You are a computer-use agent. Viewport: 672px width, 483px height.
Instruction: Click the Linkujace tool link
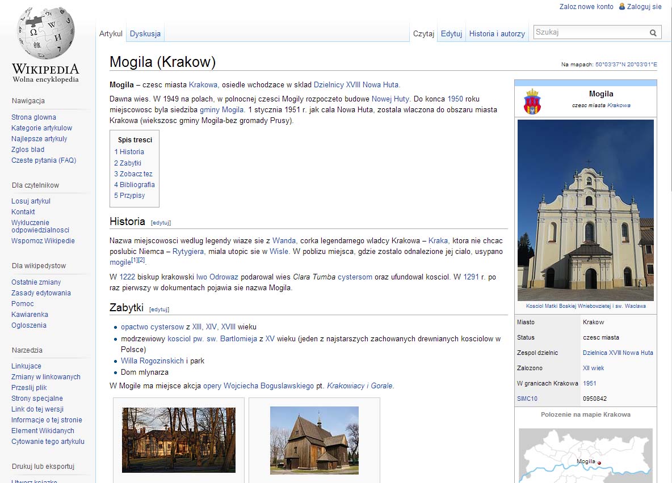(27, 366)
